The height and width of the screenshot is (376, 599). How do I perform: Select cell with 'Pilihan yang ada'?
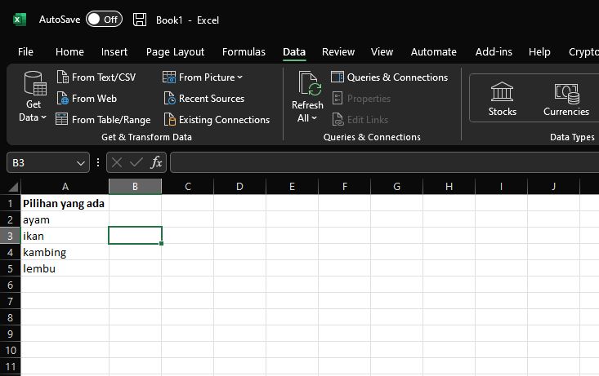[65, 203]
